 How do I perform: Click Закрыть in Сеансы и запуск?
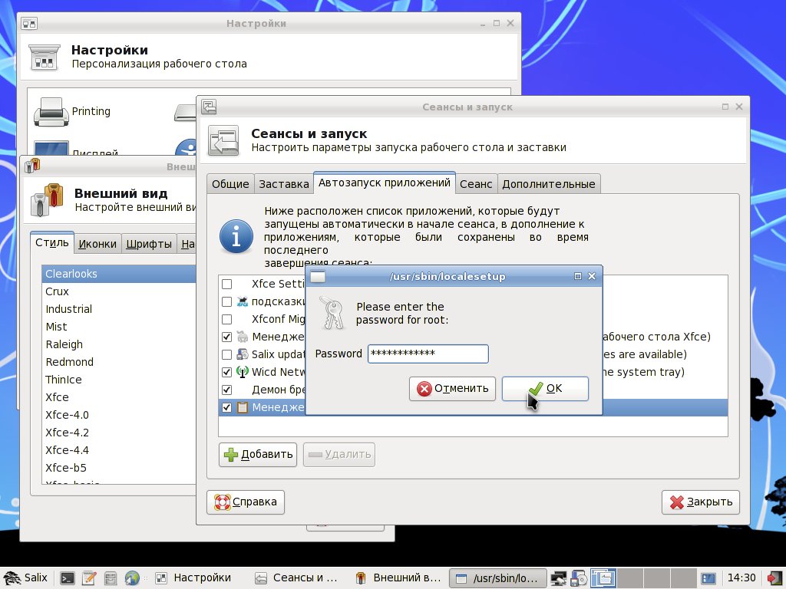[701, 502]
